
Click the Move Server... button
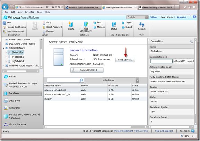coord(125,60)
